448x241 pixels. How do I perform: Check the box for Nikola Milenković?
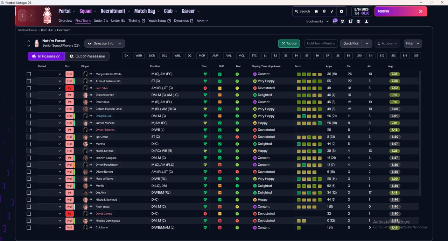[29, 200]
